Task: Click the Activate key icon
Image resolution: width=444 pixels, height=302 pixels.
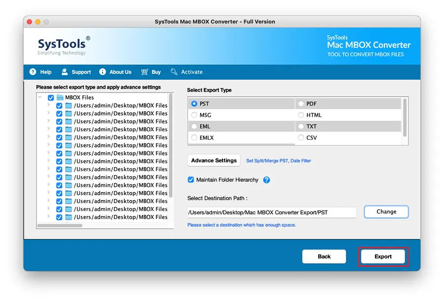Action: 174,72
